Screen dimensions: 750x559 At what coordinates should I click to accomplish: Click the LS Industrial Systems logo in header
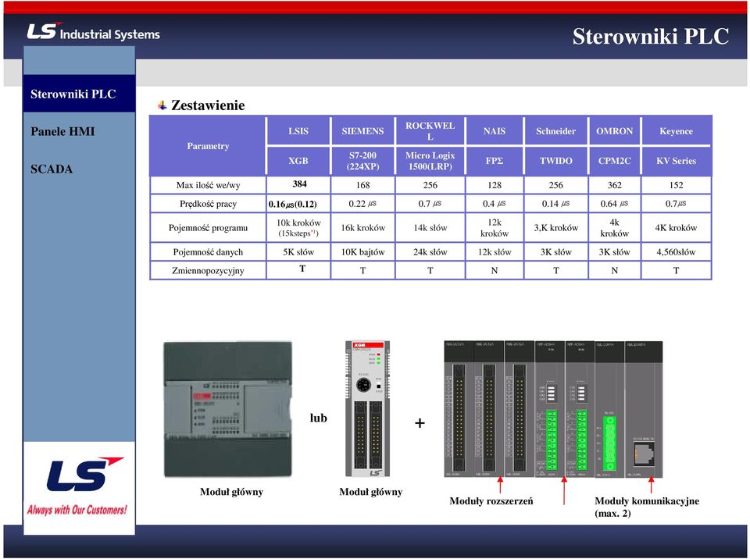[x=93, y=31]
